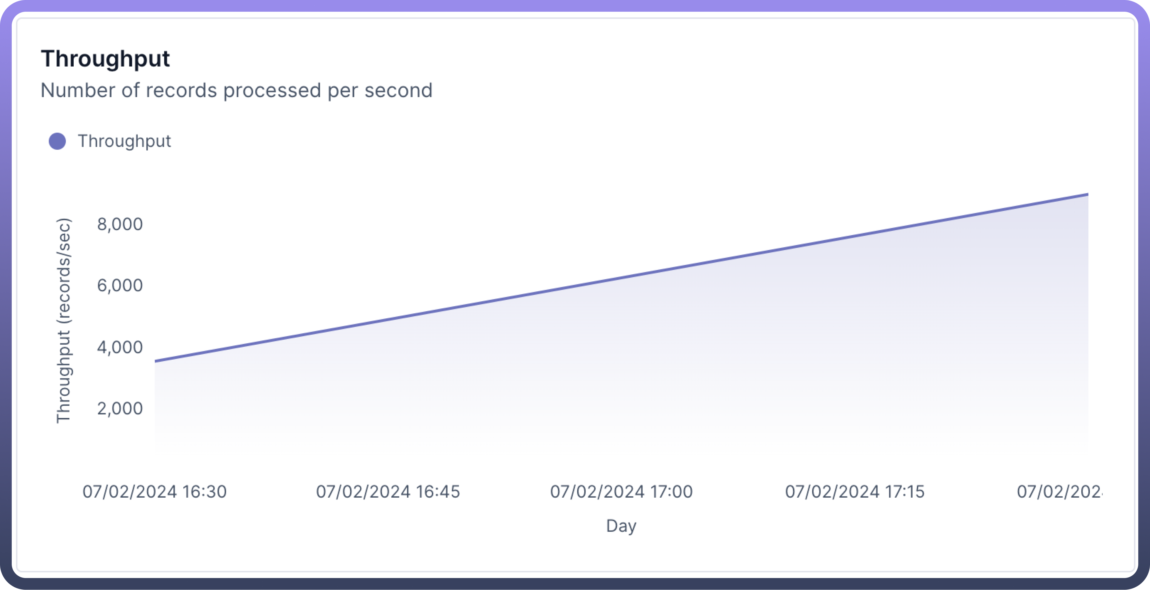Click the throughput line above the 17:00 label
The height and width of the screenshot is (590, 1150).
pos(621,278)
